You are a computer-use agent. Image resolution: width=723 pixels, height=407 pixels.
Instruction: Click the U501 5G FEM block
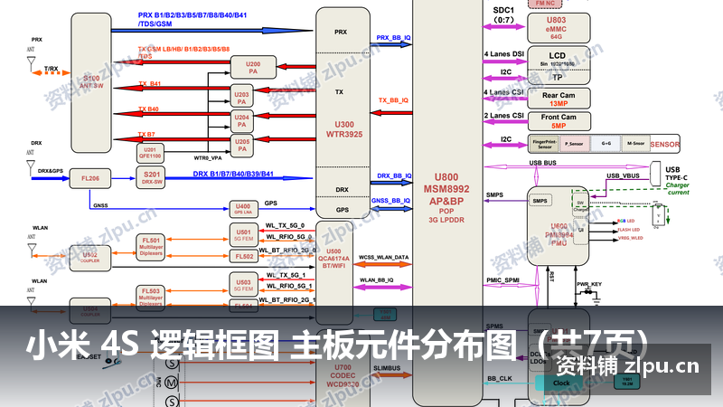point(243,235)
